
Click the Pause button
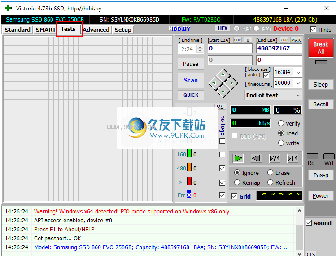coord(191,64)
